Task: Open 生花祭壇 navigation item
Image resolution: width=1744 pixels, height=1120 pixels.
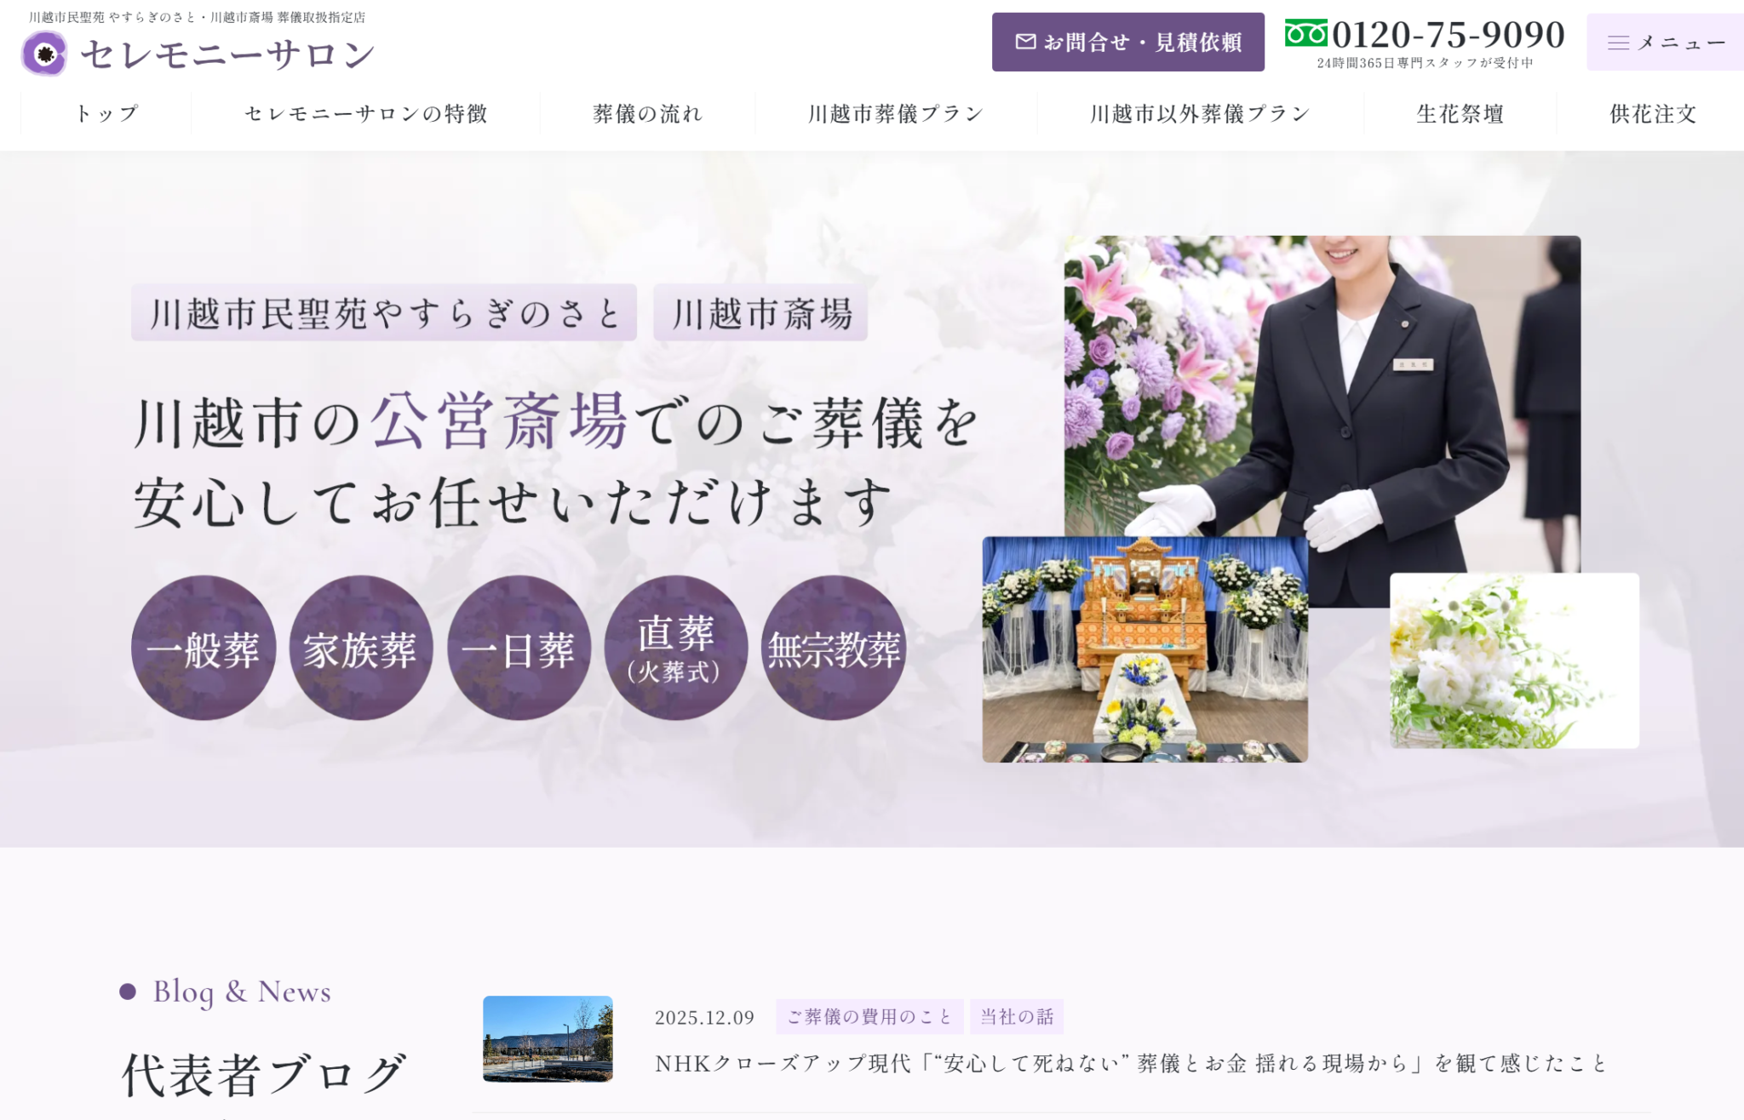Action: [x=1460, y=114]
